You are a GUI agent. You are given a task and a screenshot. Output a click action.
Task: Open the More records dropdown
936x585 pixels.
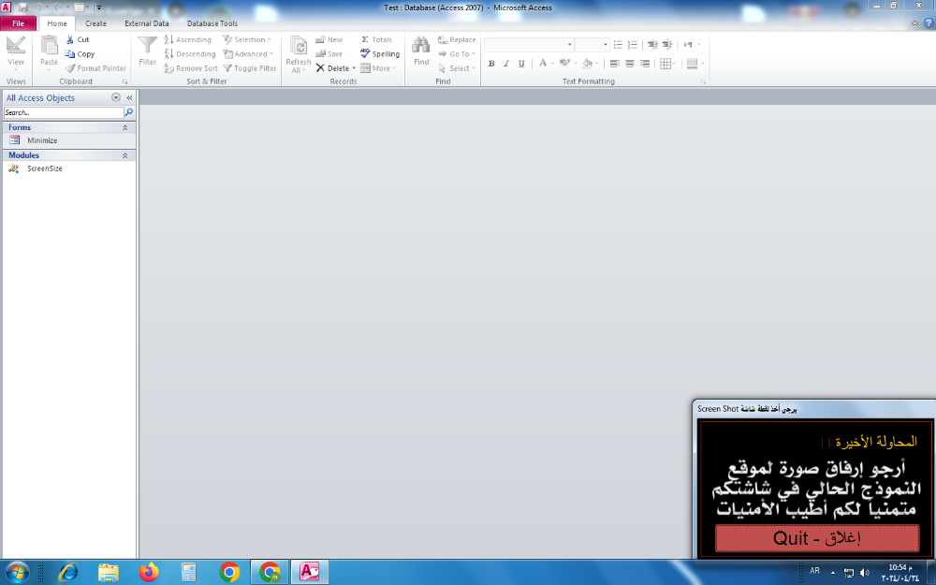(378, 68)
